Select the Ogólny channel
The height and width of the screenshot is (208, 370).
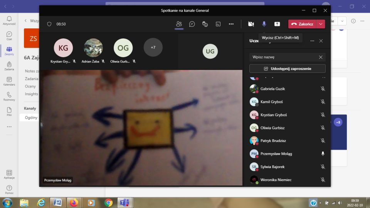tap(31, 117)
